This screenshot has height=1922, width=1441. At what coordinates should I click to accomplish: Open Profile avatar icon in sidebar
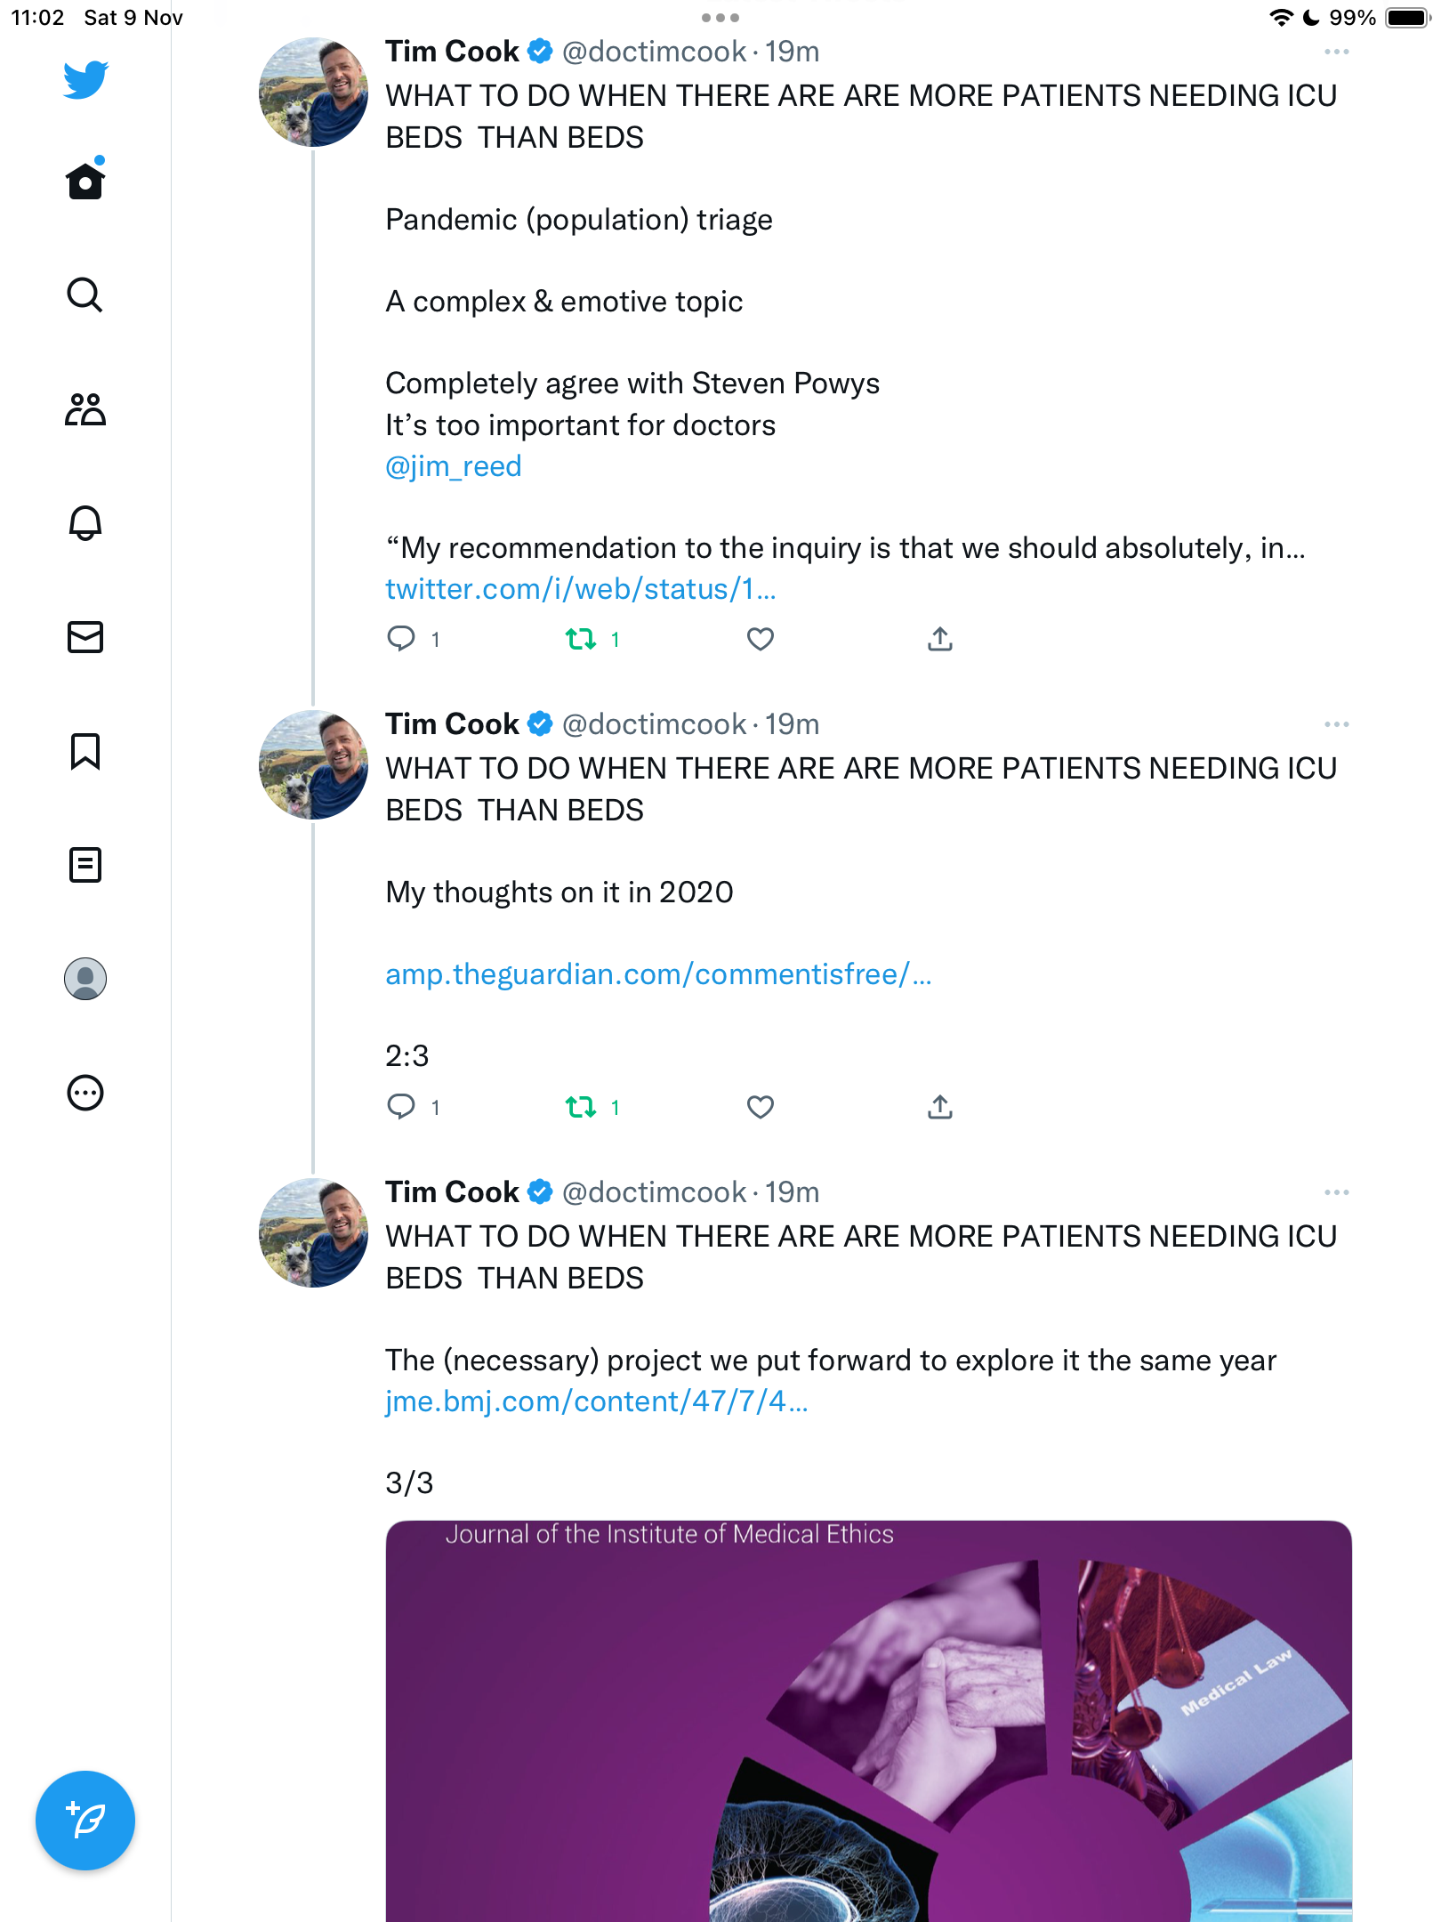click(x=85, y=979)
